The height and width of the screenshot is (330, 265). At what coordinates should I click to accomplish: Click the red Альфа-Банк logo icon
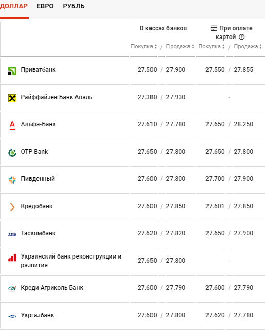pos(12,125)
